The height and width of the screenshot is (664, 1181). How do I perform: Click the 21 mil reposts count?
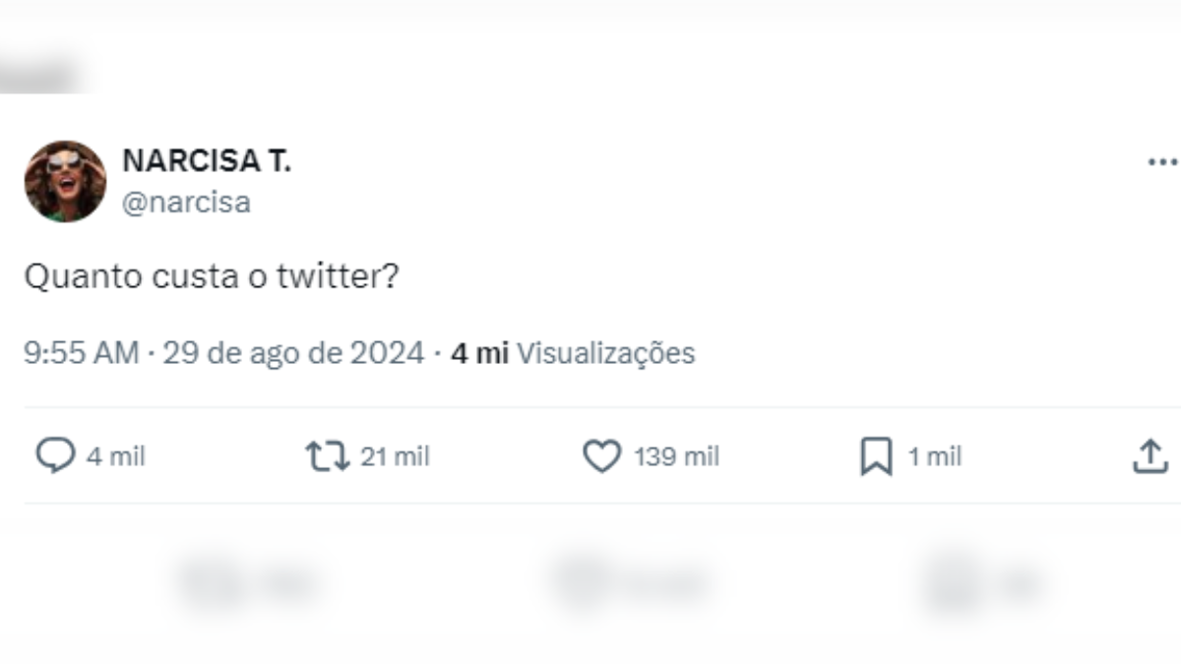coord(395,456)
